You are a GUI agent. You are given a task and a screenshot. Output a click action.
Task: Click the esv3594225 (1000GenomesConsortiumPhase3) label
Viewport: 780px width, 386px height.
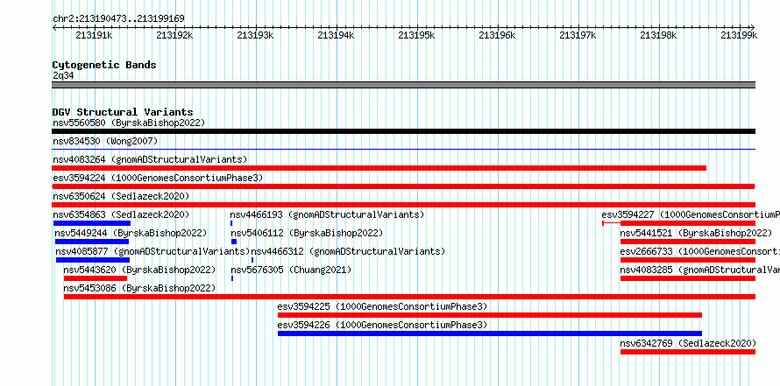pos(382,306)
